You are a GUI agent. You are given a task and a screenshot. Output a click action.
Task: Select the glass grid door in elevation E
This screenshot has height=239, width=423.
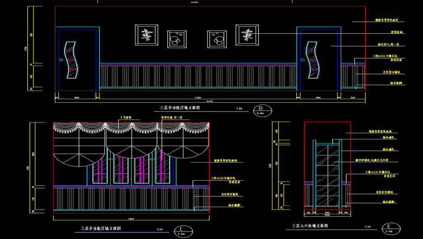coord(327,176)
